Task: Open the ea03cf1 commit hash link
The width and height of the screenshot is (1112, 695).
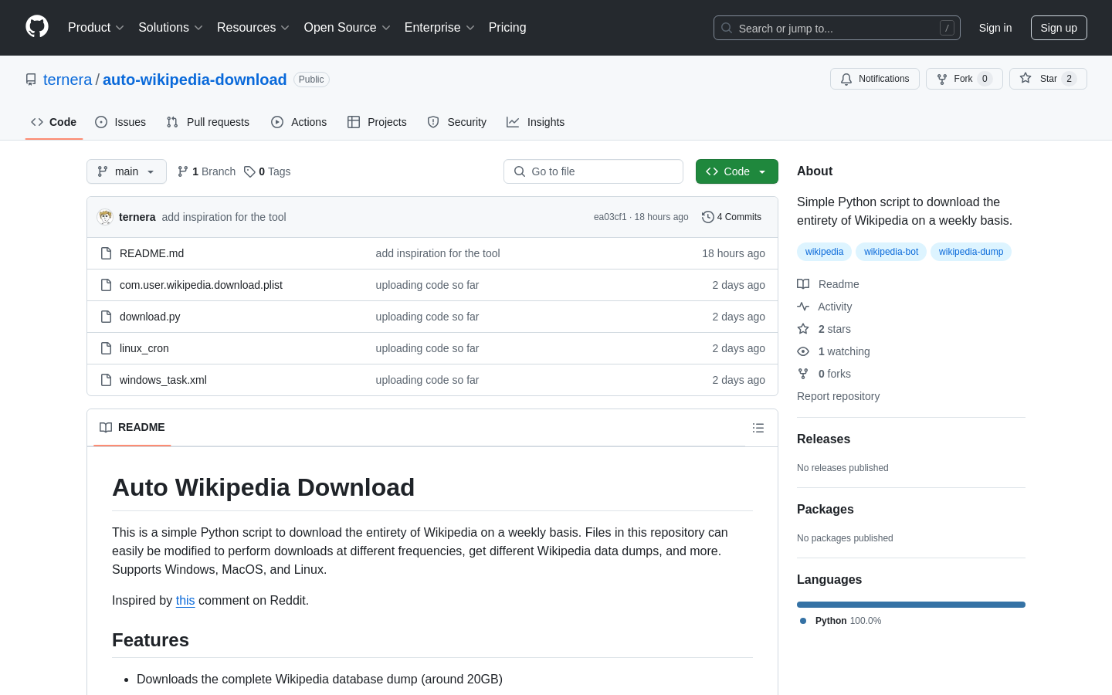Action: (610, 217)
